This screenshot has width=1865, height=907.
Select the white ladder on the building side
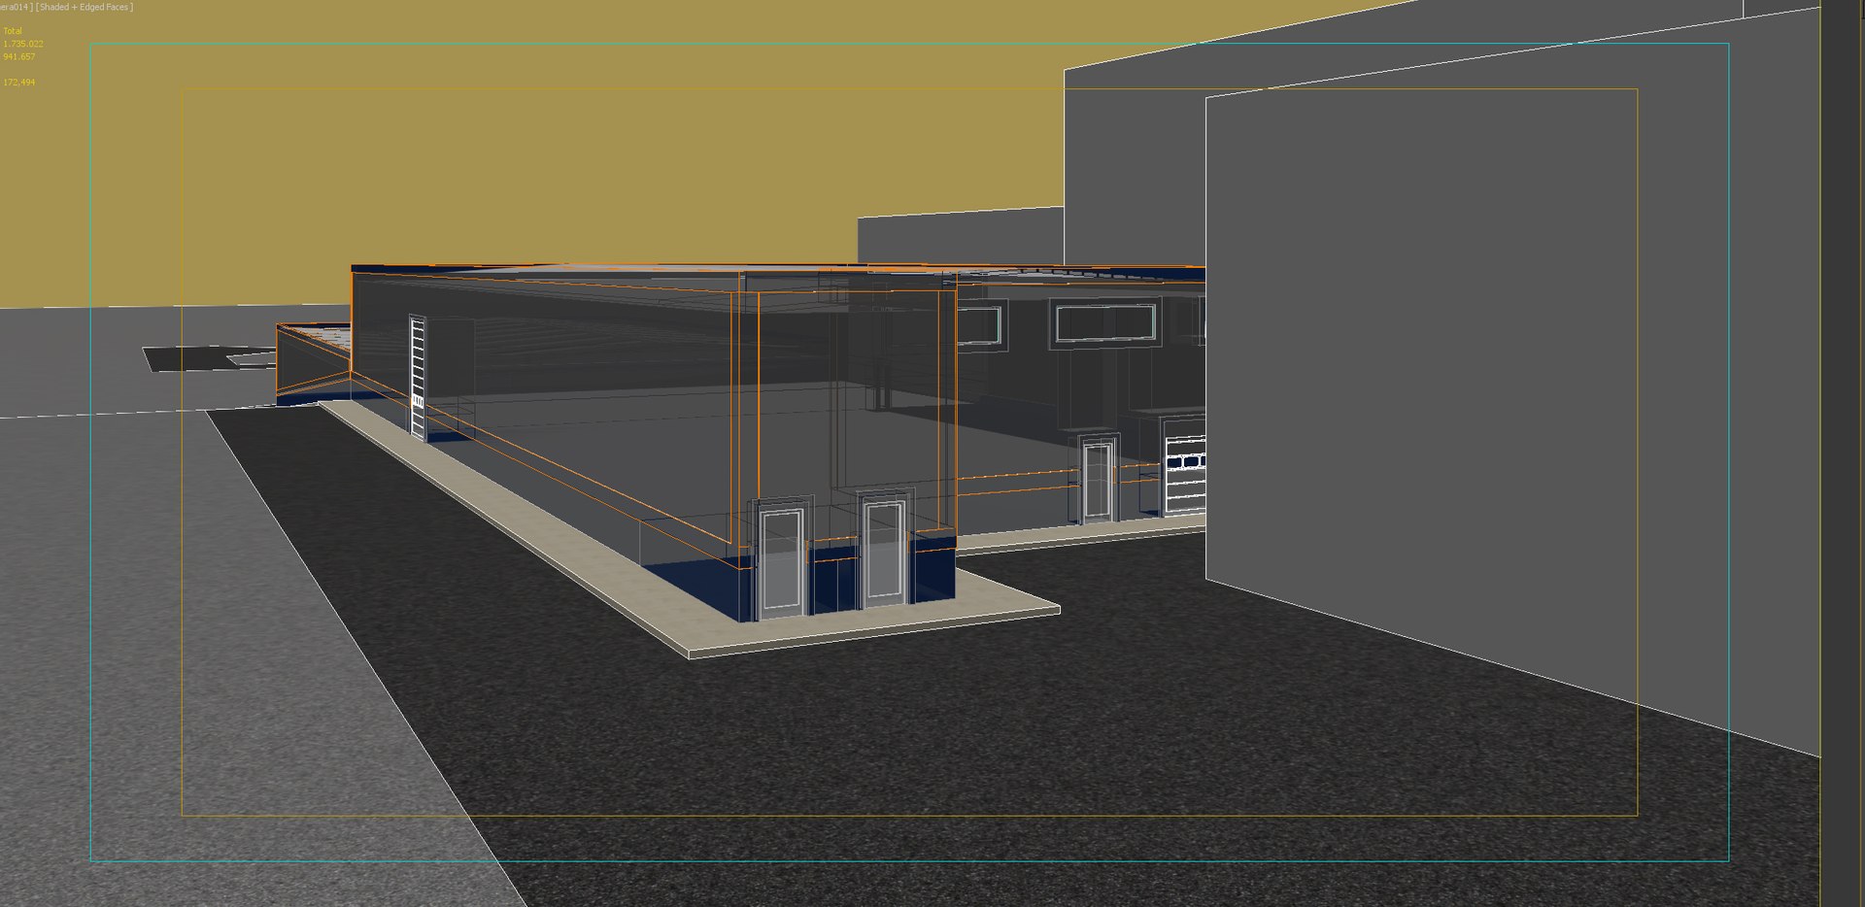[x=418, y=377]
